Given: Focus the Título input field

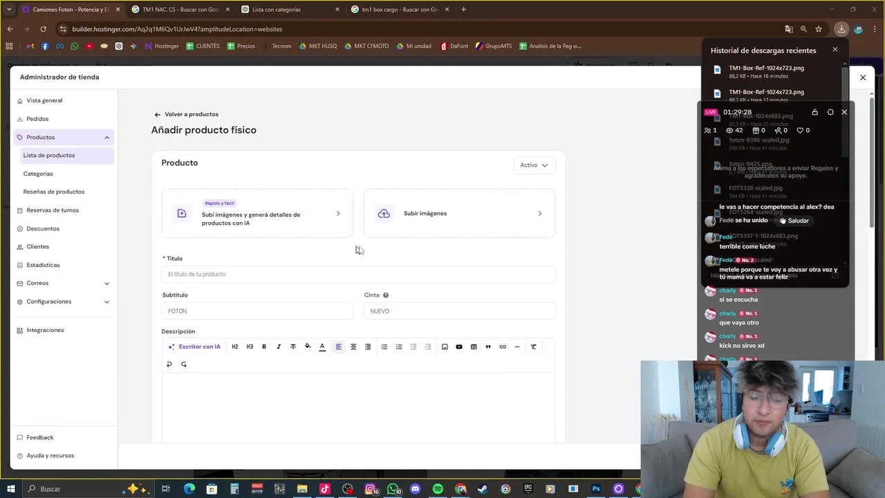Looking at the screenshot, I should (x=358, y=275).
